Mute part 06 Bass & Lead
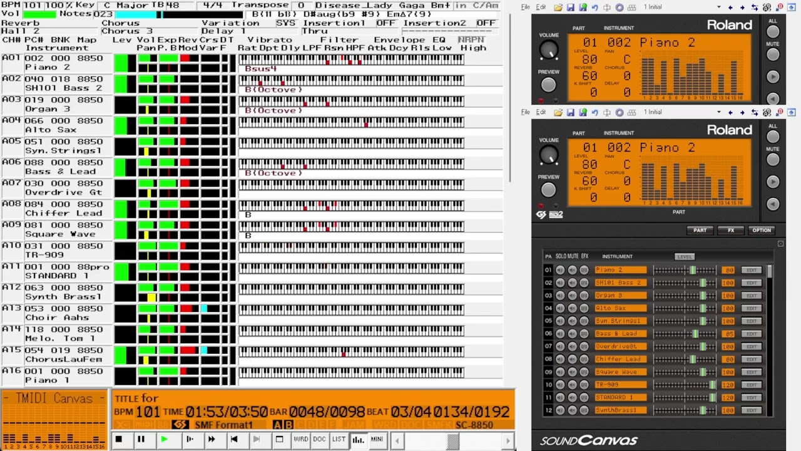 572,334
